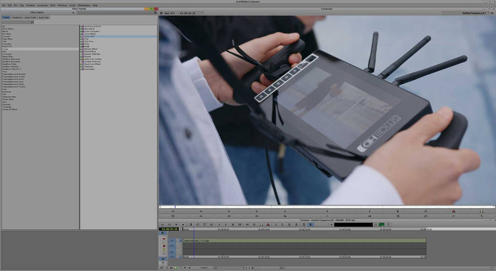Screen dimensions: 496x271
Task: Click the red Lift button in Composer
Action: click(454, 211)
